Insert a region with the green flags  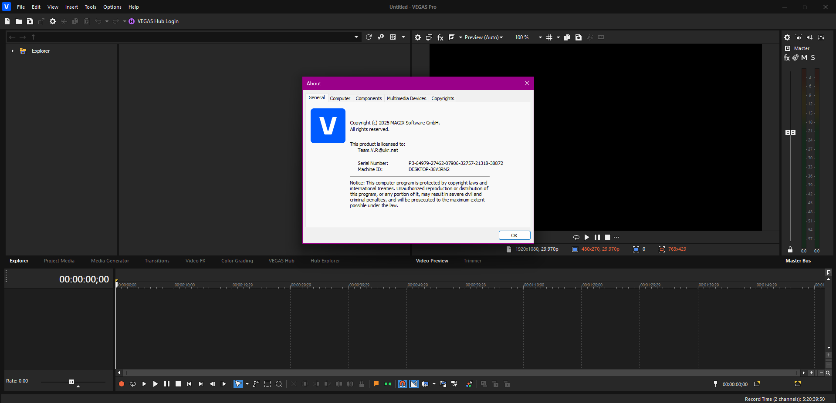[x=388, y=384]
